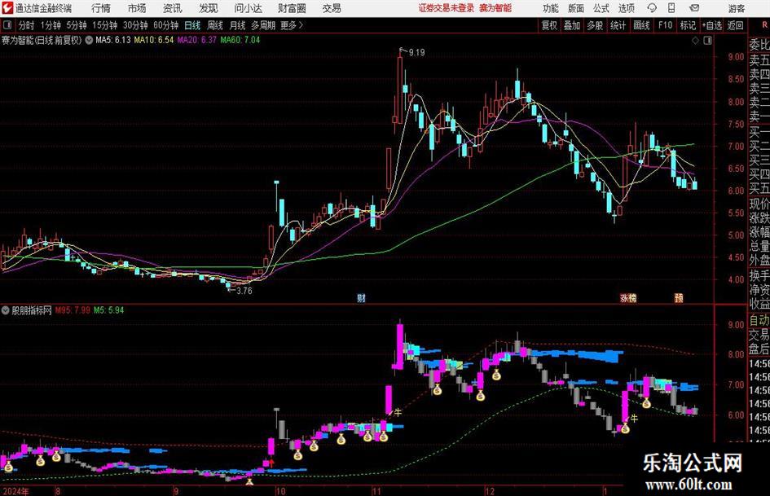Click 赛为智能 stock name in title bar

tap(495, 8)
